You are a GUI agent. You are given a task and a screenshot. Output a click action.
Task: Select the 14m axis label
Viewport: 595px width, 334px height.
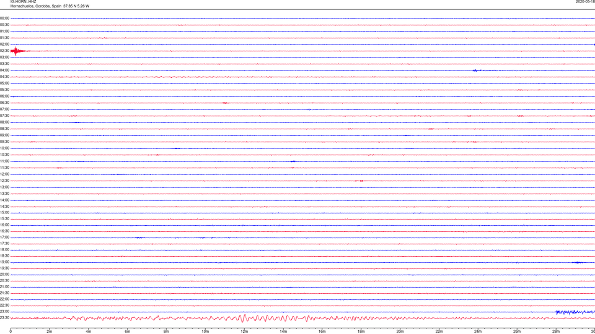tap(283, 332)
